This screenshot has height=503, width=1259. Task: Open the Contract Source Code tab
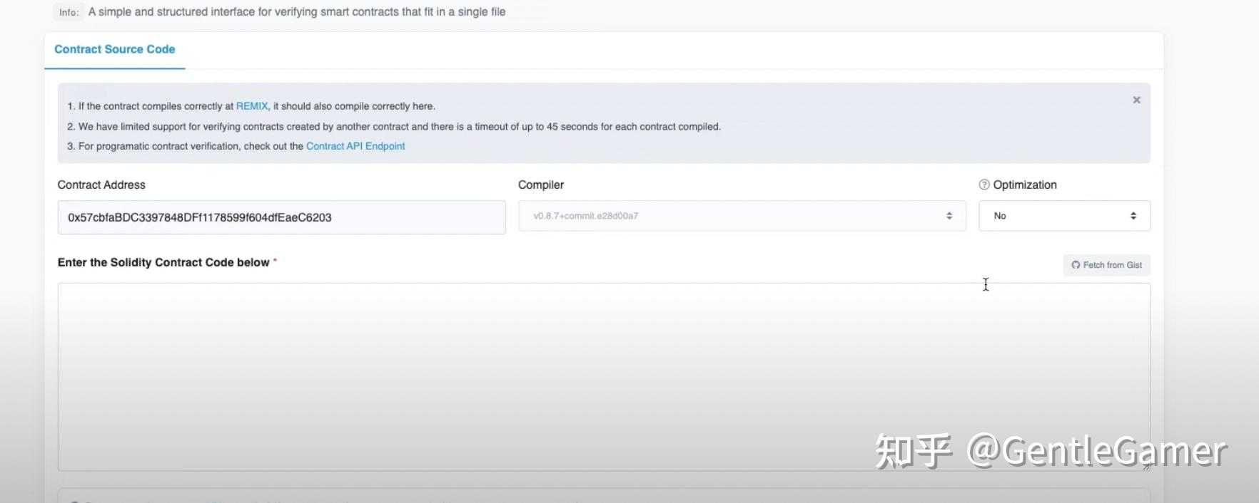pos(115,49)
